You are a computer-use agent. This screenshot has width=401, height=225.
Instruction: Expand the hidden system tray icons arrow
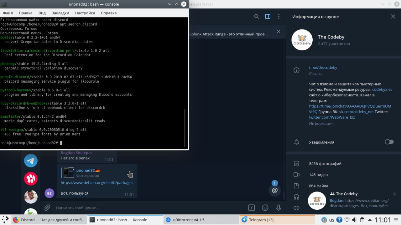[x=370, y=220]
